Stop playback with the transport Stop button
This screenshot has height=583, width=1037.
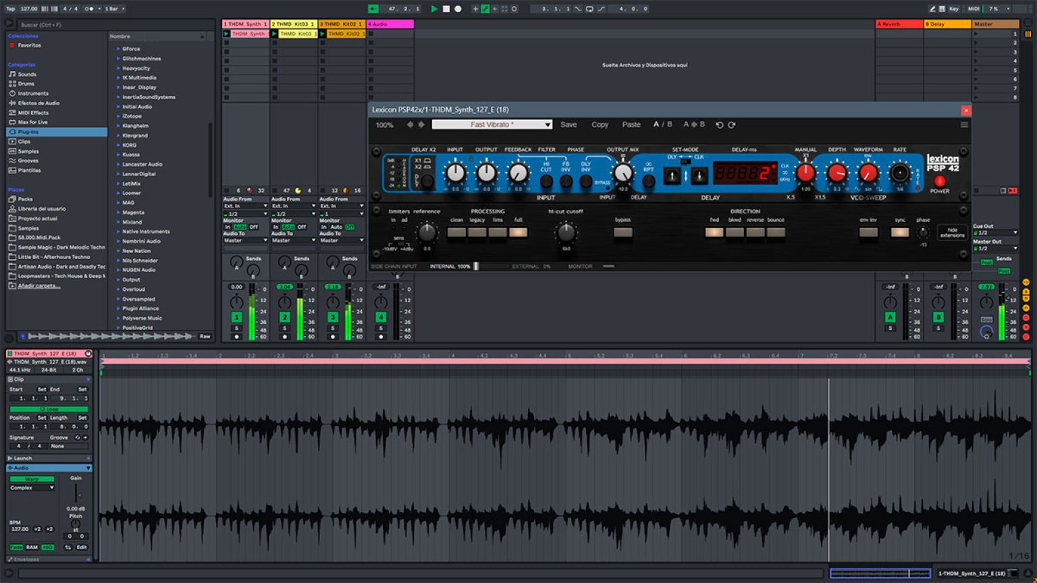(x=446, y=9)
